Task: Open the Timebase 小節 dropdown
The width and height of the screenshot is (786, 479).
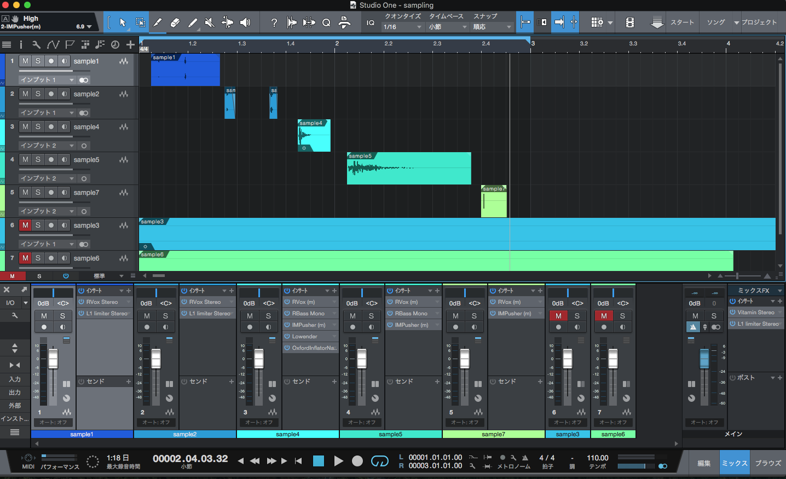Action: point(448,27)
